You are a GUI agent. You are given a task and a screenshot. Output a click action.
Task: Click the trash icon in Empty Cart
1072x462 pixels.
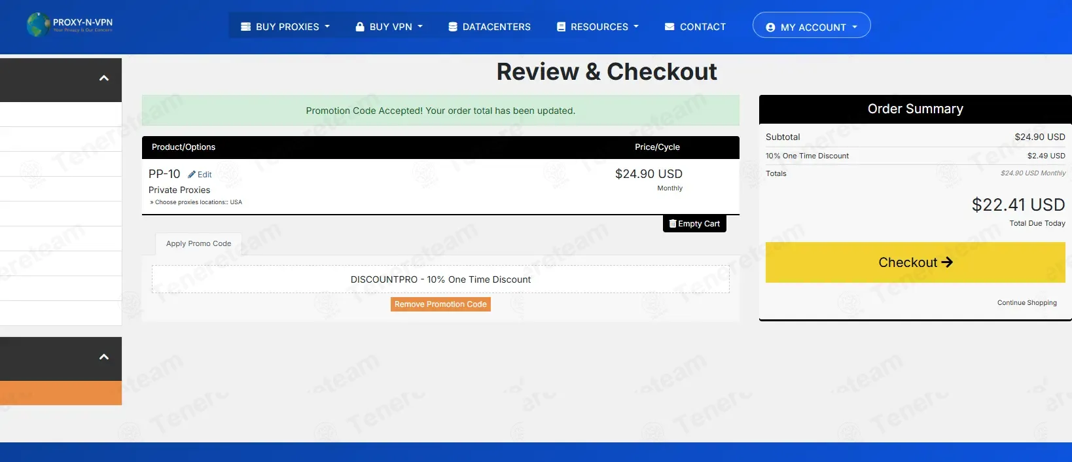[x=673, y=223]
